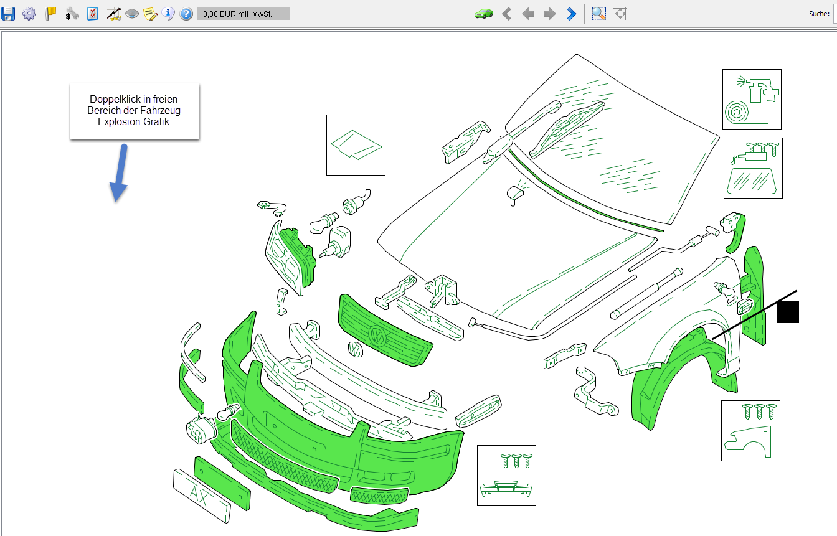Screen dimensions: 837x536
Task: Open help with the question mark icon
Action: tap(186, 13)
